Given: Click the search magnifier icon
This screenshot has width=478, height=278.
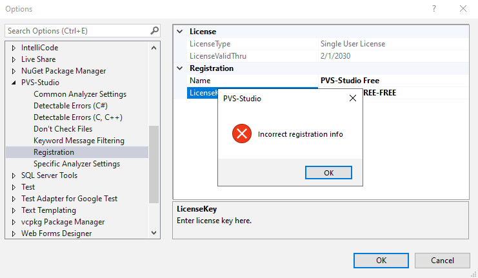Looking at the screenshot, I should 155,30.
